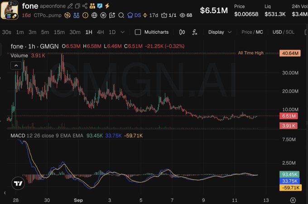Click the apeonfone token name
This screenshot has width=308, height=204.
pos(53,6)
